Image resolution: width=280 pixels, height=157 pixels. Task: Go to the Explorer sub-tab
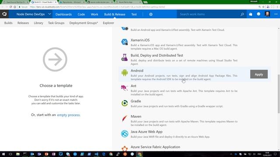[108, 23]
